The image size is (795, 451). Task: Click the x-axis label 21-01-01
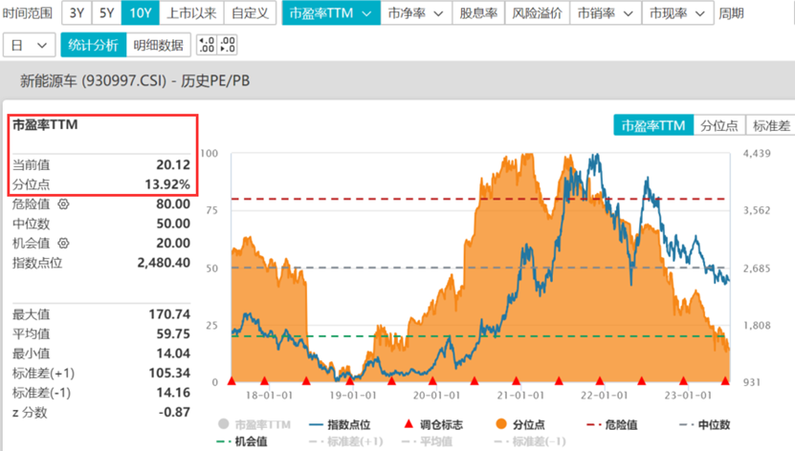pyautogui.click(x=520, y=396)
